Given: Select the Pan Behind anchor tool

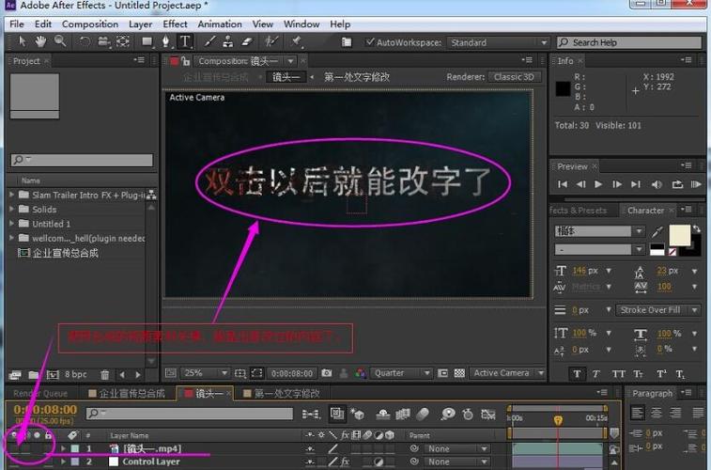Looking at the screenshot, I should (123, 41).
